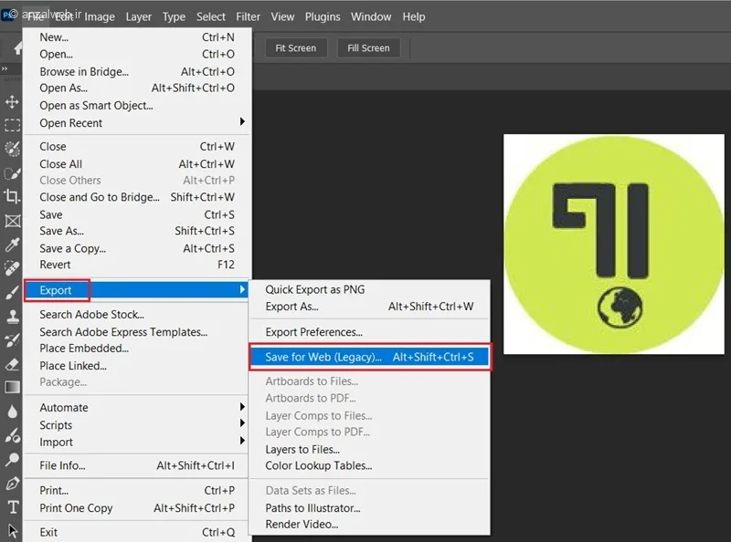Choose Search Adobe Express Templates
The image size is (731, 542).
click(x=136, y=332)
